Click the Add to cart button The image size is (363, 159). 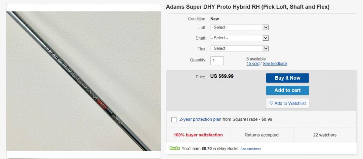click(287, 90)
